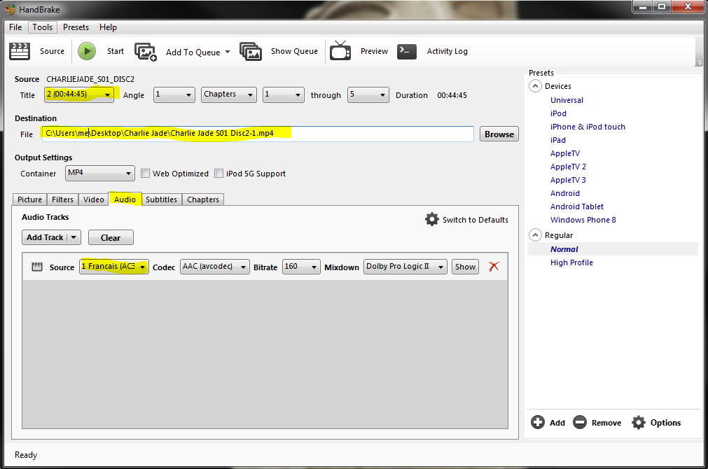Toggle the iPod 5G Support checkbox
Image resolution: width=708 pixels, height=469 pixels.
coord(219,174)
